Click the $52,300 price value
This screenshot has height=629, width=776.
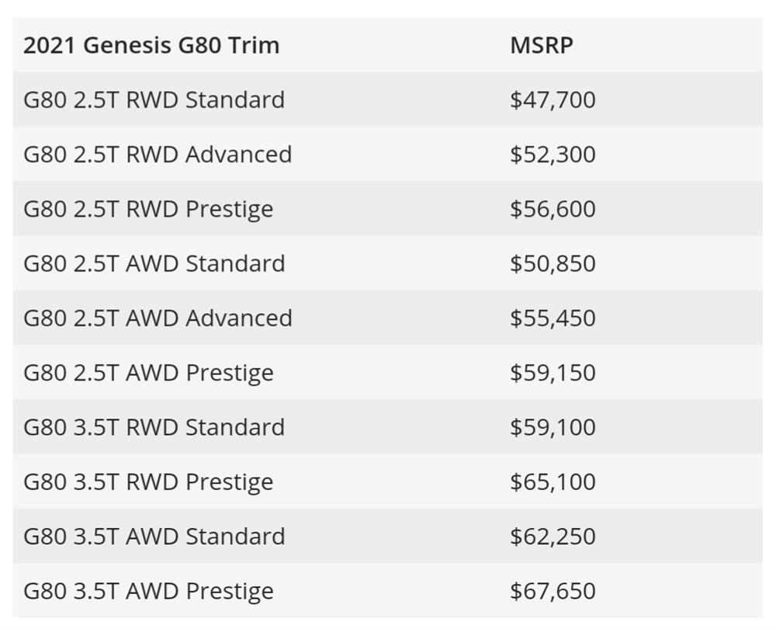coord(553,154)
